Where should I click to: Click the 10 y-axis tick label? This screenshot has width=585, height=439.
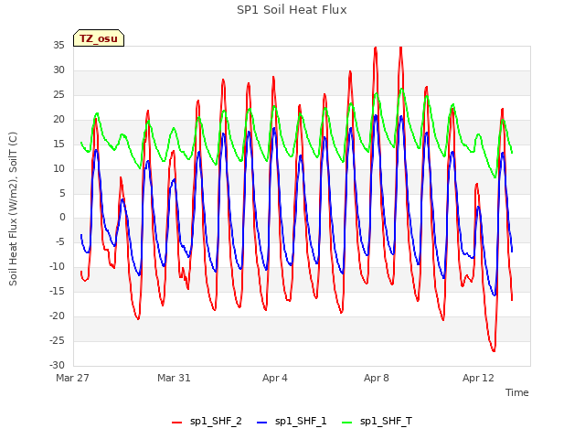58,168
